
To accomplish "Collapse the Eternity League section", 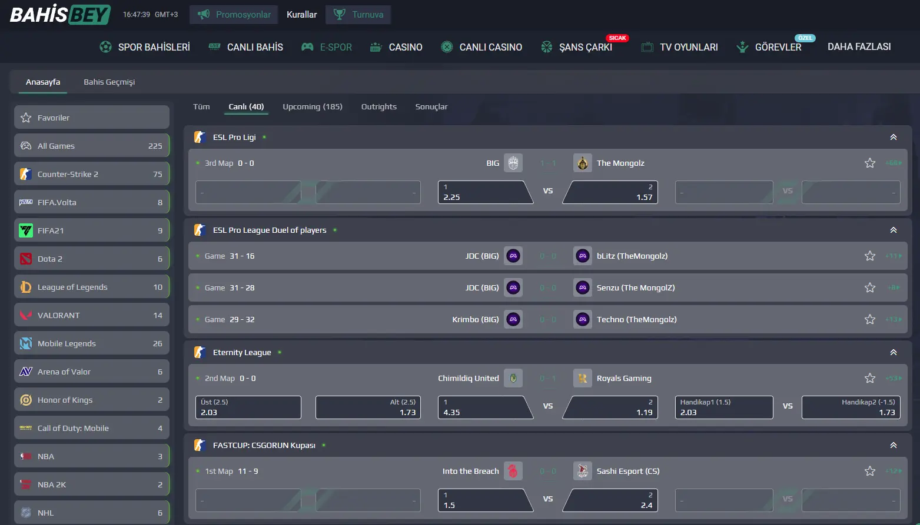I will tap(894, 352).
